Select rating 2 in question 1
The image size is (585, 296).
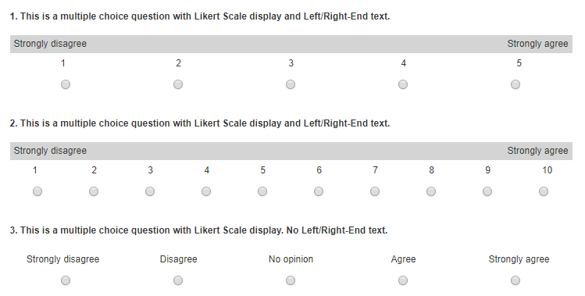tap(178, 84)
